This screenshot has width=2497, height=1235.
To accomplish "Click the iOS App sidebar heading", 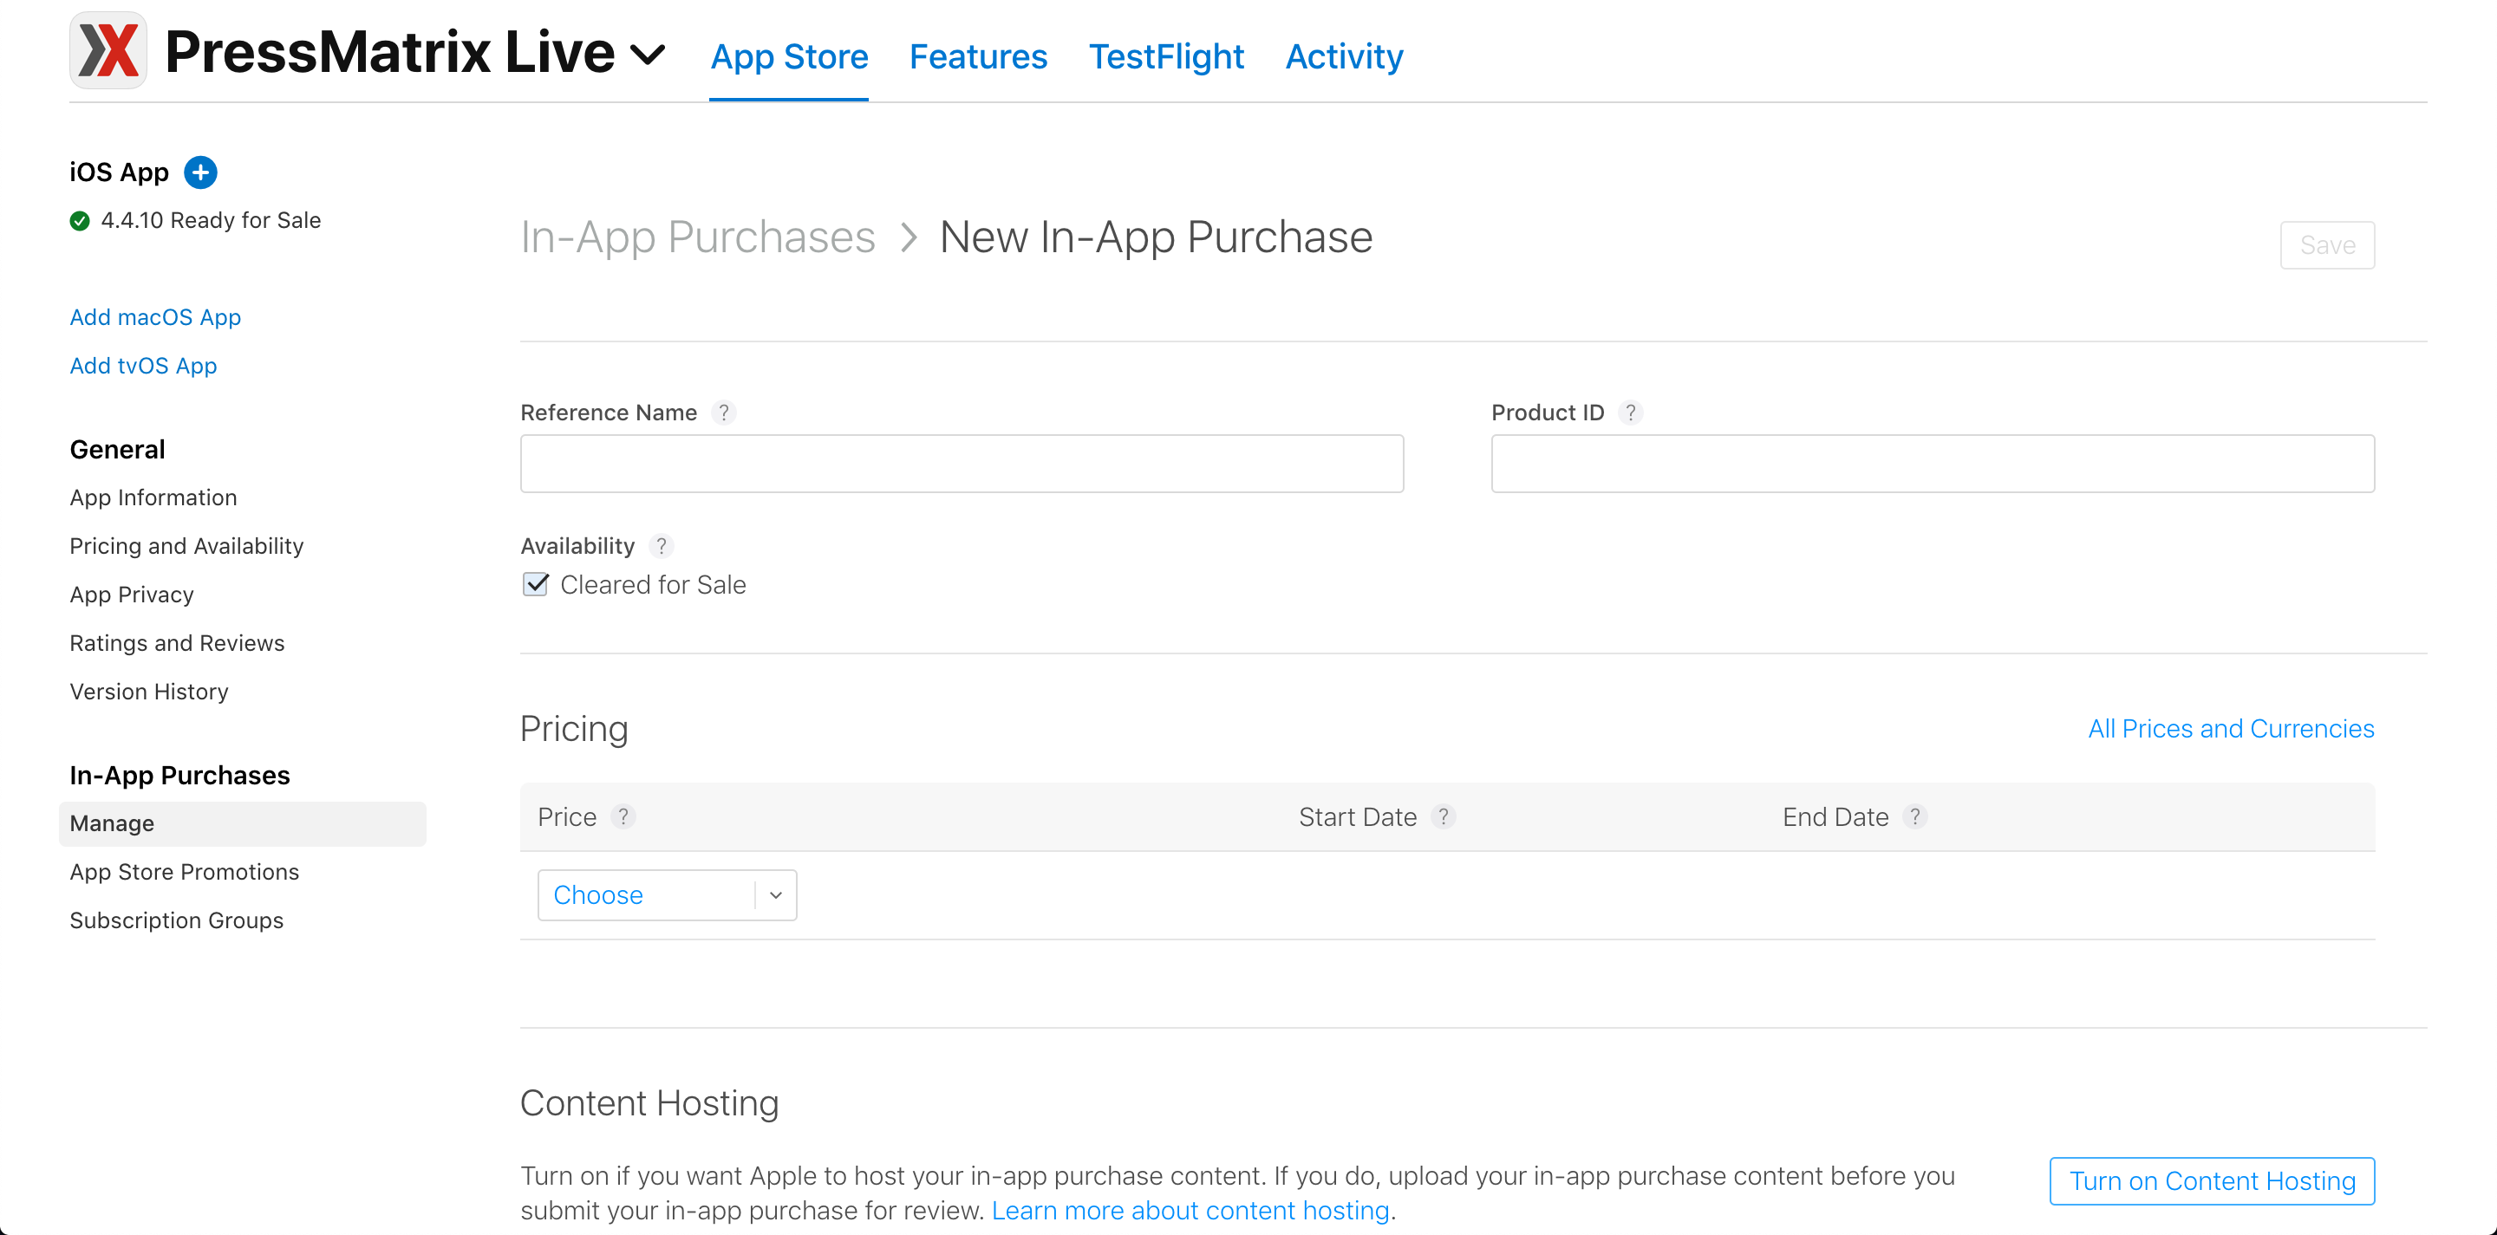I will coord(120,172).
